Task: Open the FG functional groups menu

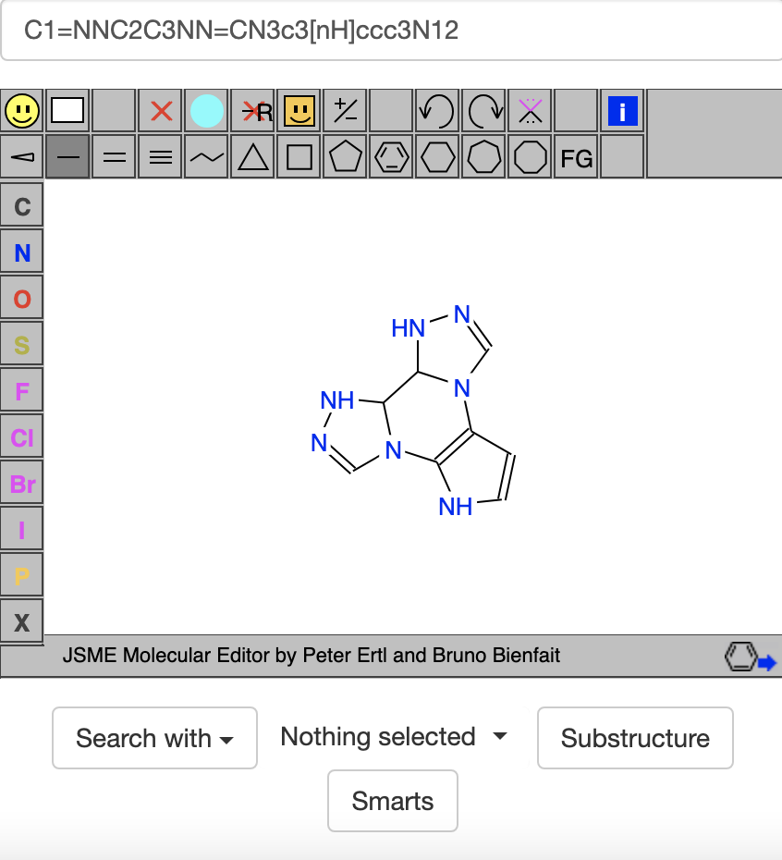Action: point(576,158)
